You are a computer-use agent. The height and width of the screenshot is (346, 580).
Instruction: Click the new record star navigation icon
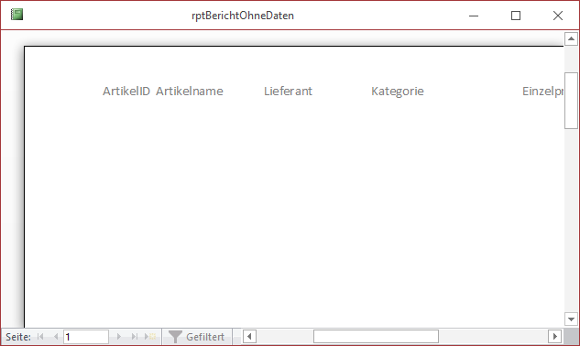150,337
